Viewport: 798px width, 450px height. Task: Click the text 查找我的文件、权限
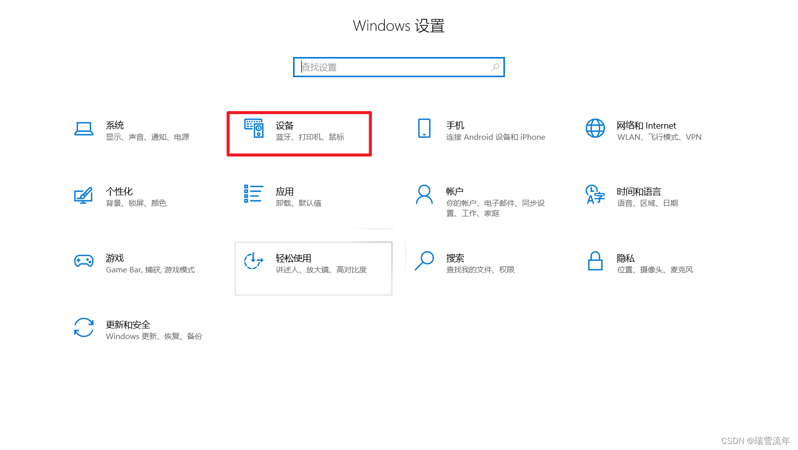pos(480,270)
